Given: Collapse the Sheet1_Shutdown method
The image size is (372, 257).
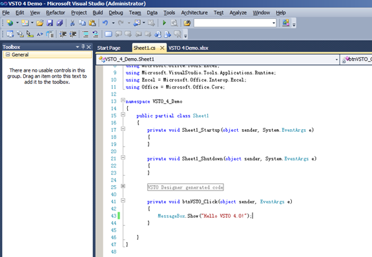Looking at the screenshot, I should (123, 158).
